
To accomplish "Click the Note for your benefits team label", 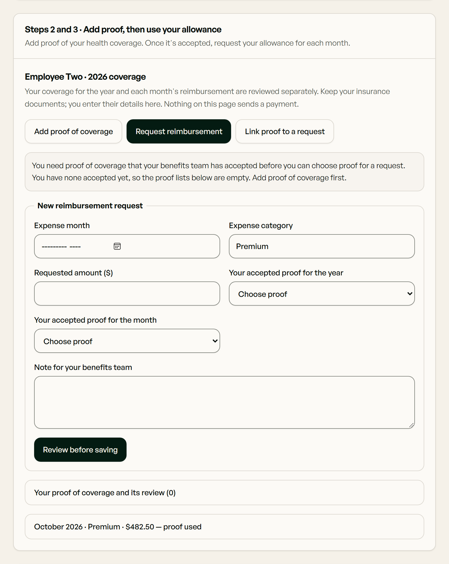I will coord(83,367).
